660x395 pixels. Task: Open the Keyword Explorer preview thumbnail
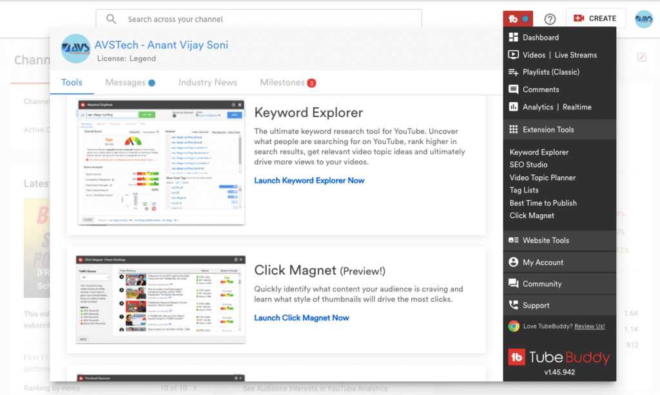pos(160,163)
